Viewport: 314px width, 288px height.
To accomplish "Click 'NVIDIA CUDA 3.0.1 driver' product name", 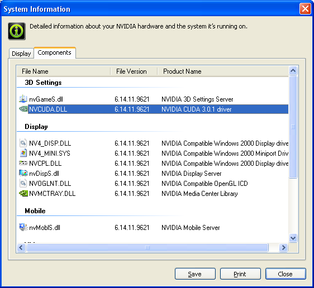I will [x=197, y=109].
